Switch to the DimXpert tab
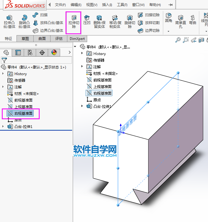This screenshot has width=208, height=222. [x=77, y=39]
